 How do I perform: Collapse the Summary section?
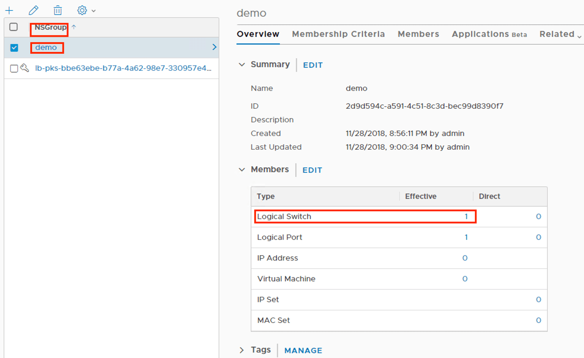coord(242,64)
